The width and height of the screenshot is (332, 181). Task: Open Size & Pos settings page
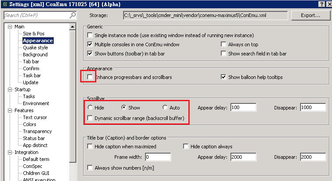coord(34,34)
